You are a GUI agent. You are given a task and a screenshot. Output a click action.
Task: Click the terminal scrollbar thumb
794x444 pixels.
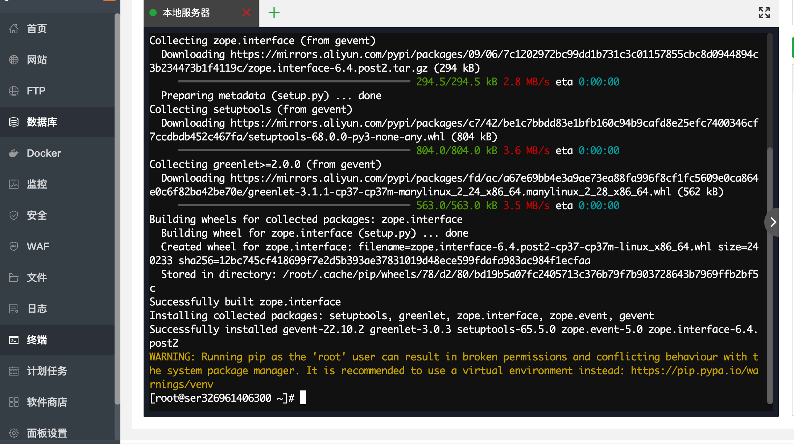[770, 275]
